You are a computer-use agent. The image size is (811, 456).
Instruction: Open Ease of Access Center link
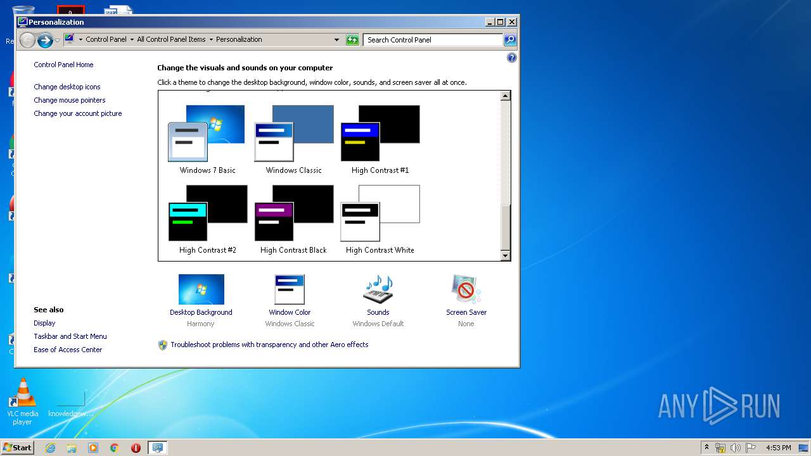(68, 350)
